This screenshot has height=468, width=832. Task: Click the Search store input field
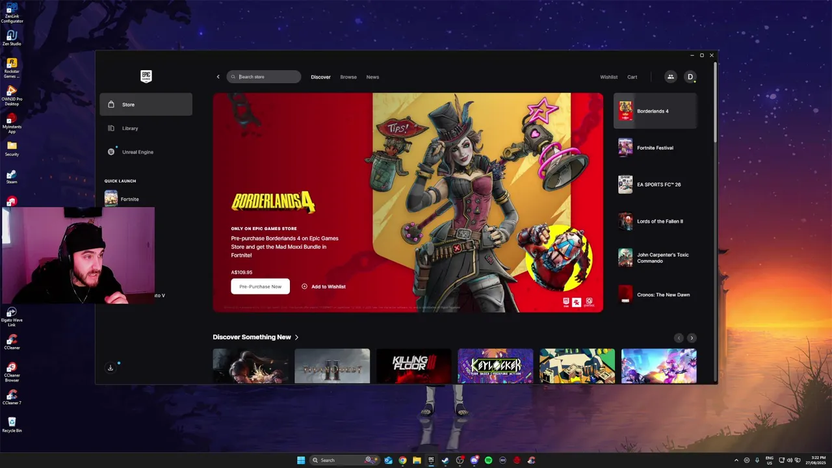264,77
